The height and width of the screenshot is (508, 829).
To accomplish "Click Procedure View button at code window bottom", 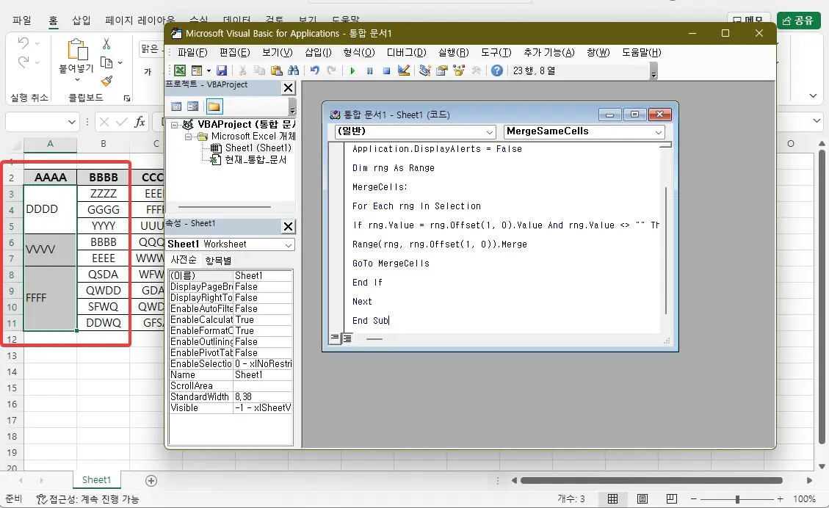I will tap(335, 338).
